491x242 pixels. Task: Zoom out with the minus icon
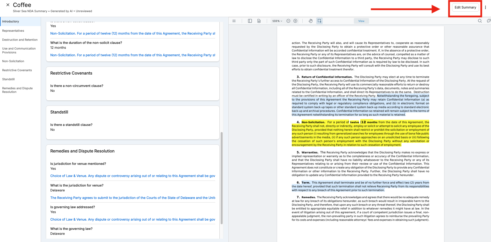[x=288, y=21]
